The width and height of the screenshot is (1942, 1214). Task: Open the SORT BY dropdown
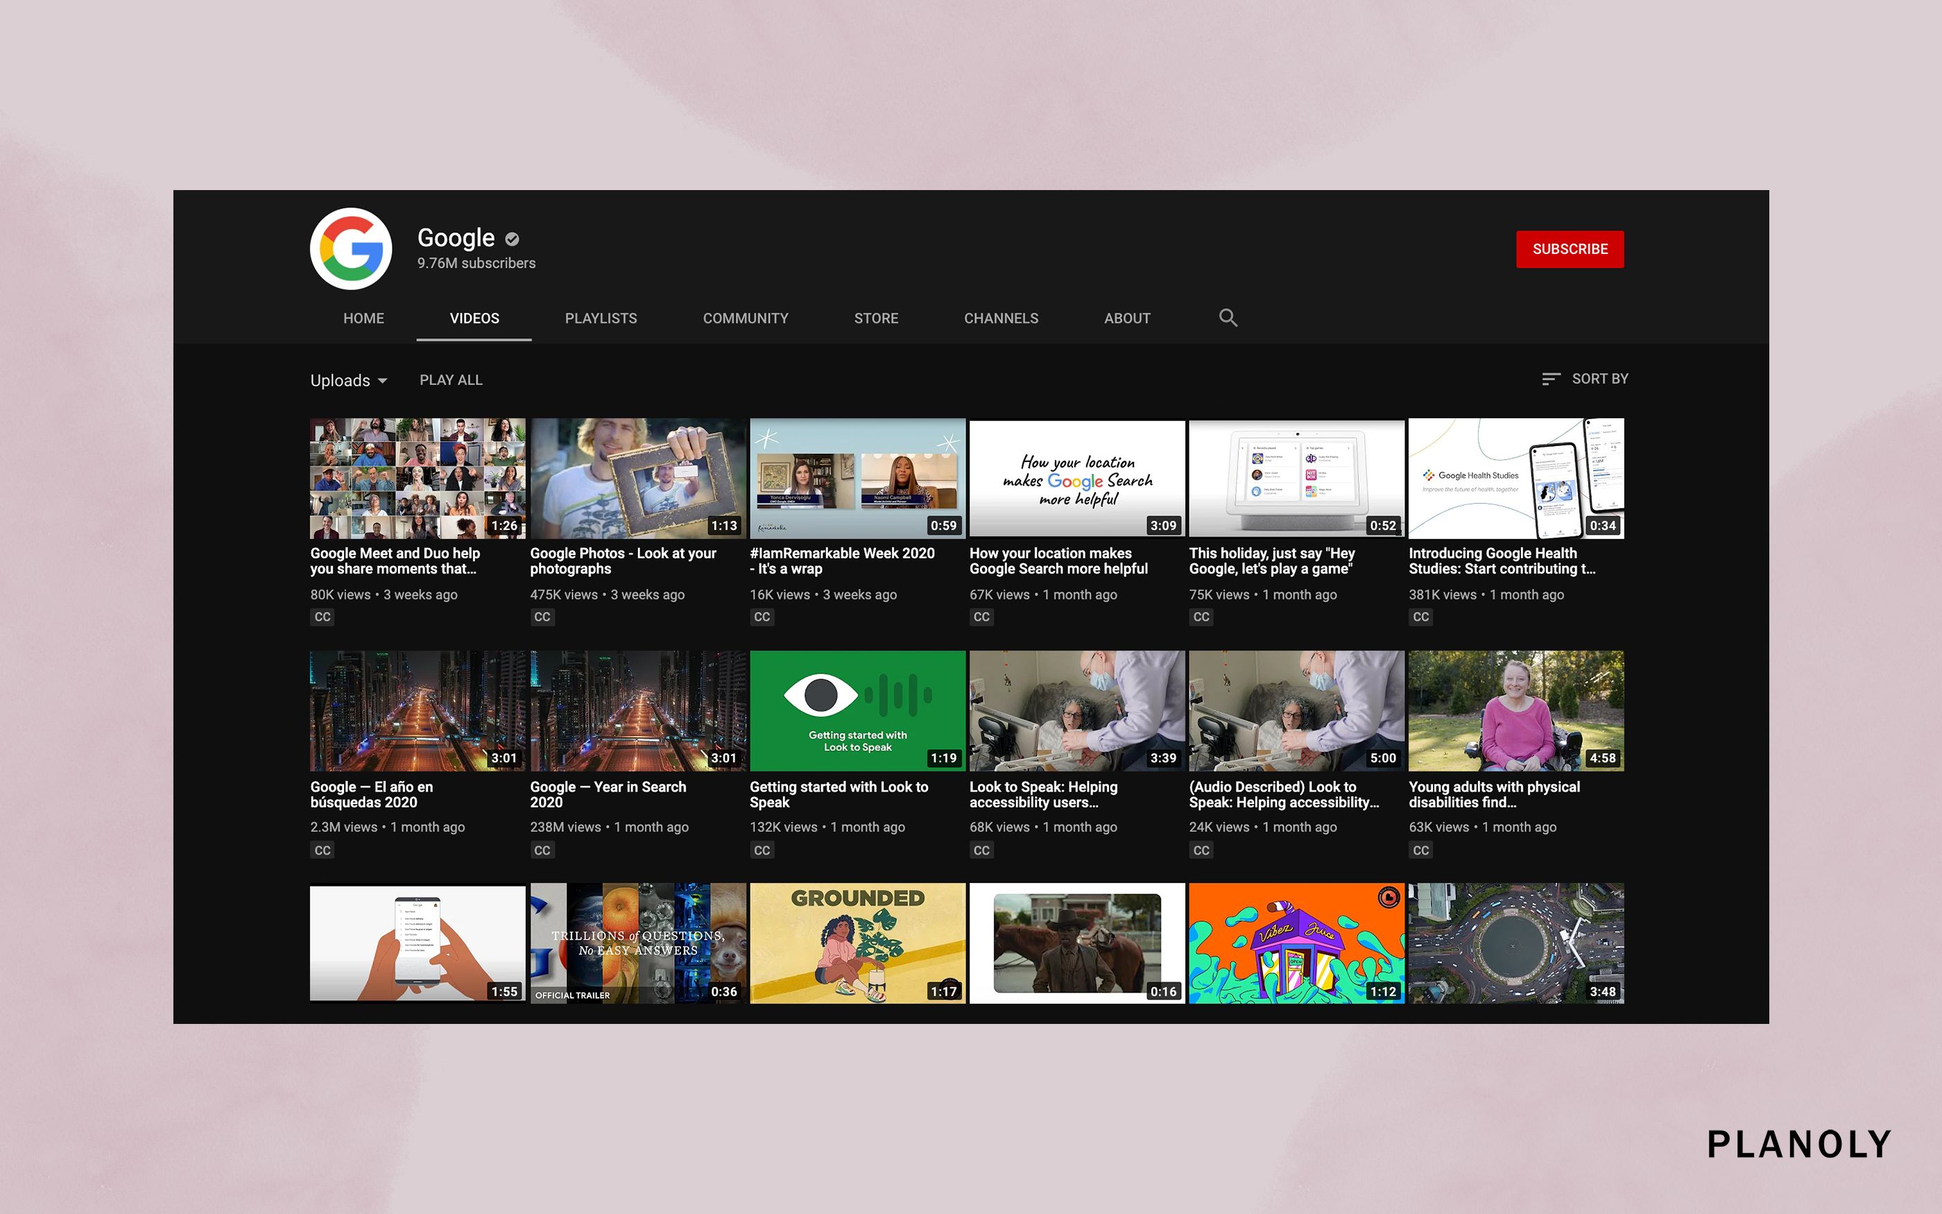1599,379
